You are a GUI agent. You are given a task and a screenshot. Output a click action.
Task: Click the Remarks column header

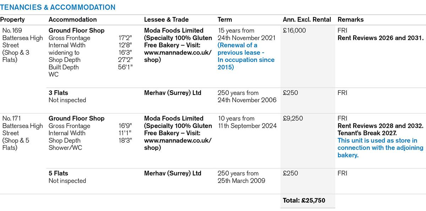(350, 19)
